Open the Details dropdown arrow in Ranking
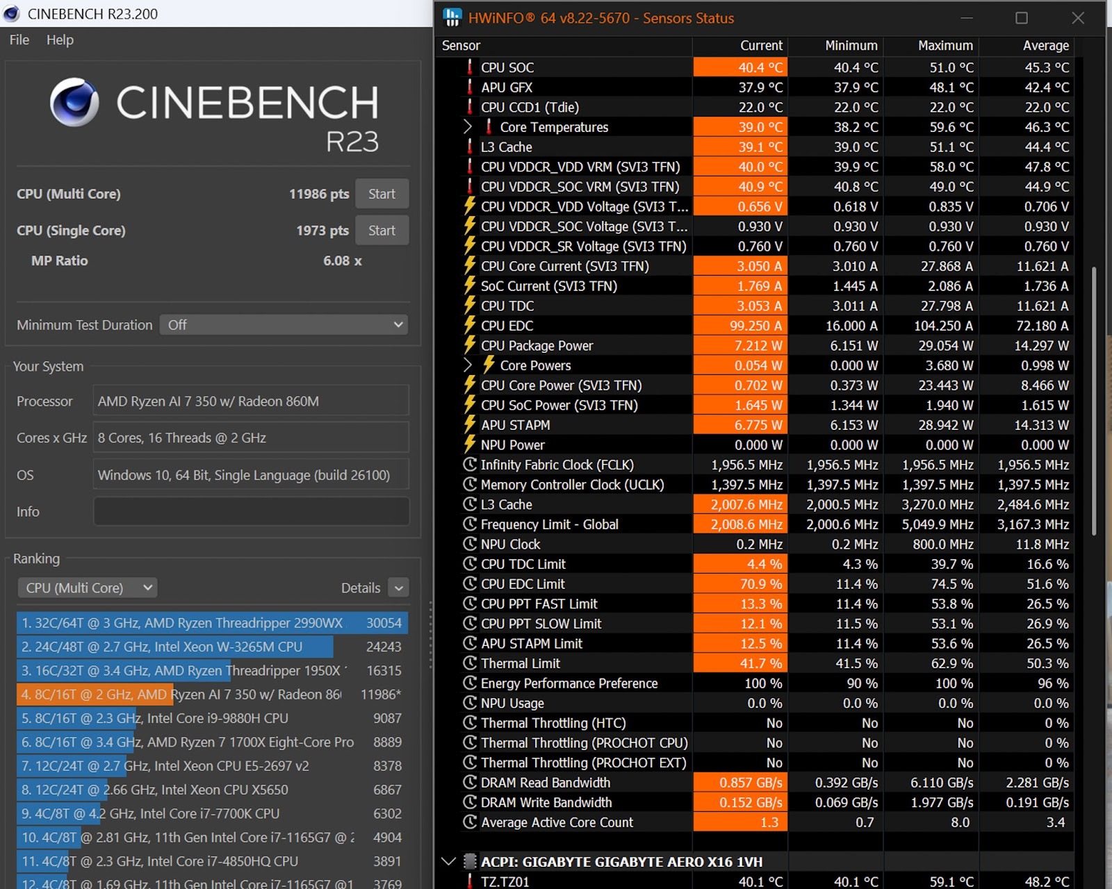This screenshot has width=1112, height=889. (398, 588)
